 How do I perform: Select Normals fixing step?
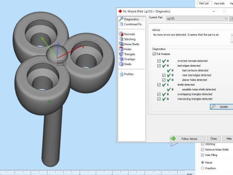tap(127, 34)
